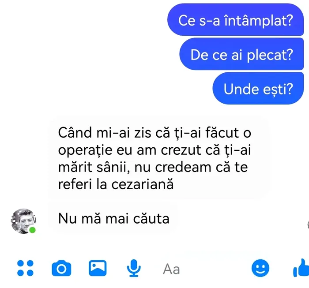Send a thumbs-up like
The image size is (309, 288).
[301, 268]
